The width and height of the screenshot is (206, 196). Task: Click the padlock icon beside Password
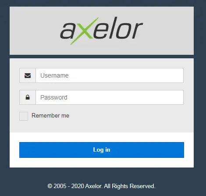[x=28, y=97]
